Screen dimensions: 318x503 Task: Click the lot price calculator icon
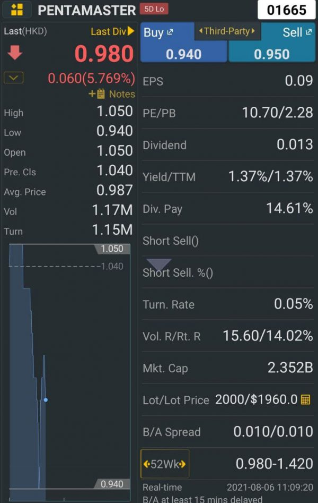(305, 400)
